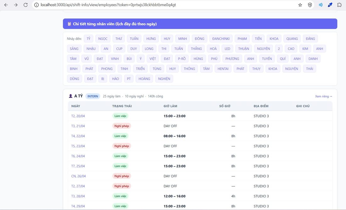Click the LED chip

tap(227, 48)
